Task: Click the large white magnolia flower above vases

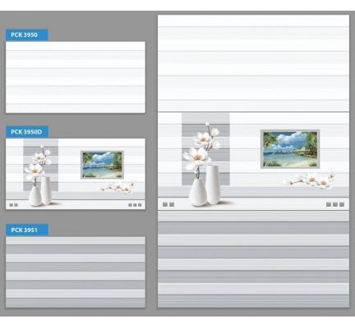Action: pos(196,158)
